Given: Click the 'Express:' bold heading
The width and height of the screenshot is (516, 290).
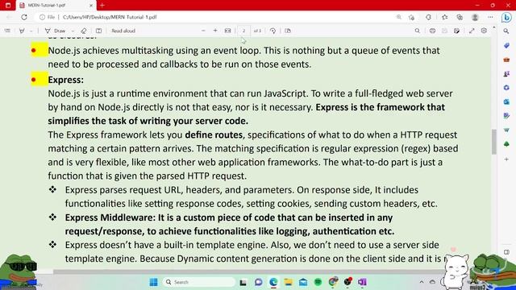Looking at the screenshot, I should point(66,80).
